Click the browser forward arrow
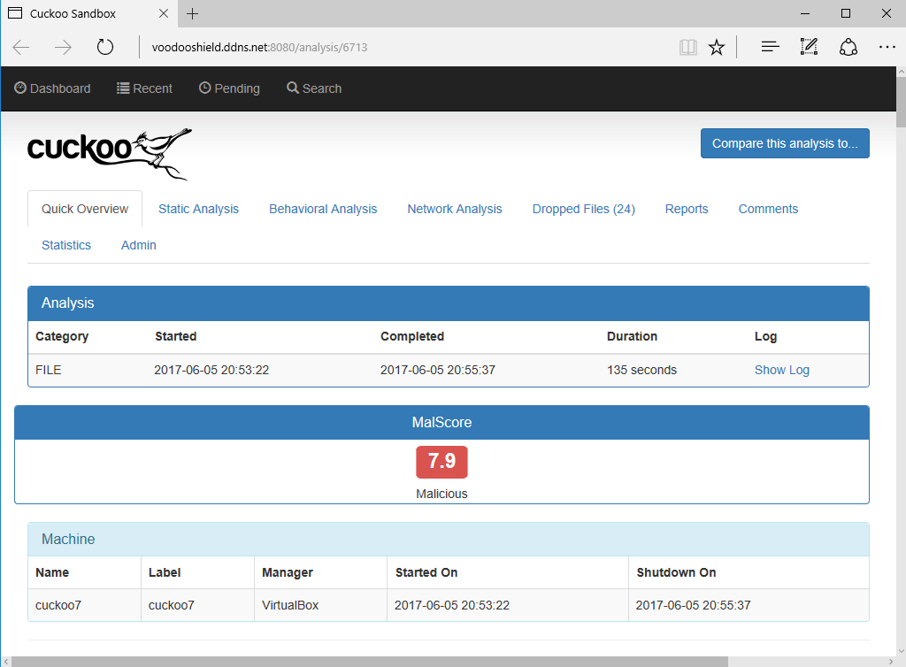 (x=63, y=48)
